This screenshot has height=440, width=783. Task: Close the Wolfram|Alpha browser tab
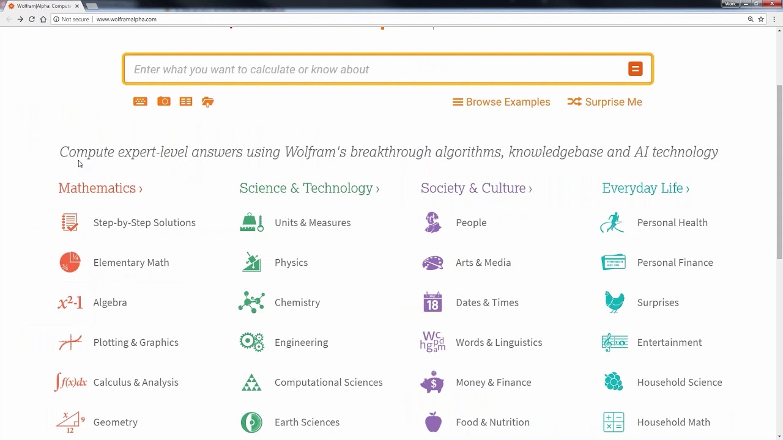[77, 5]
